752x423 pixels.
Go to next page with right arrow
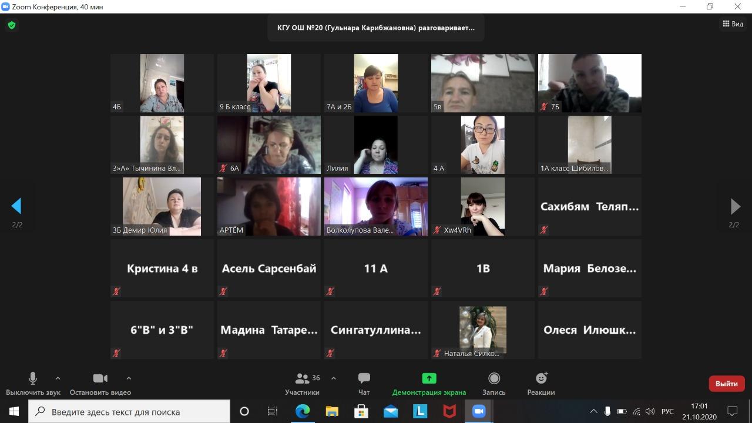click(x=735, y=206)
